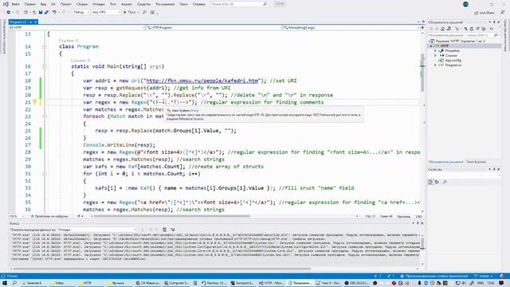Open the Правка menu
510x287 pixels.
coord(30,4)
